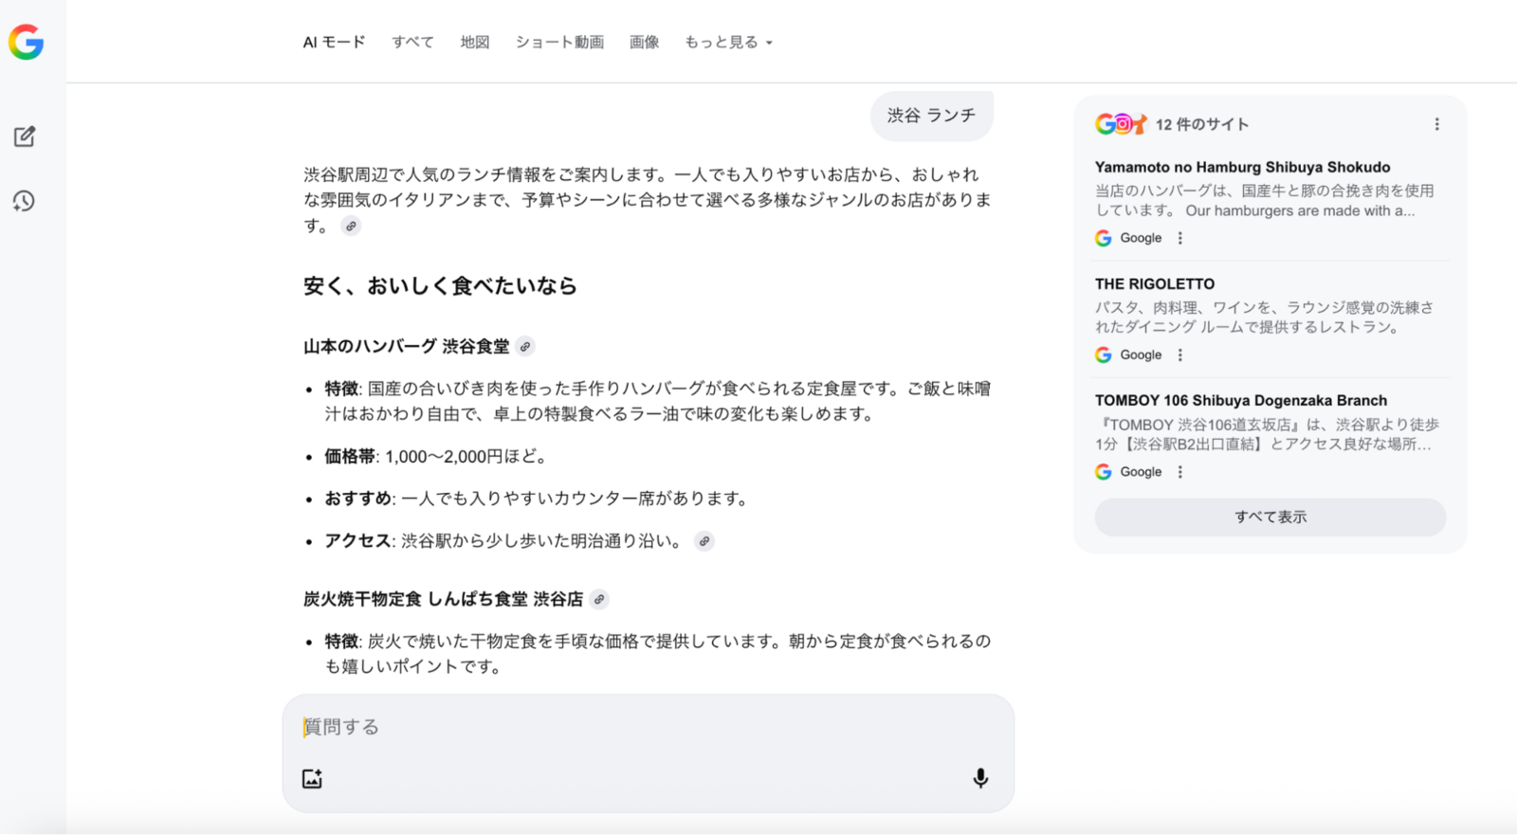Click the add image upload icon
This screenshot has height=835, width=1517.
coord(313,778)
